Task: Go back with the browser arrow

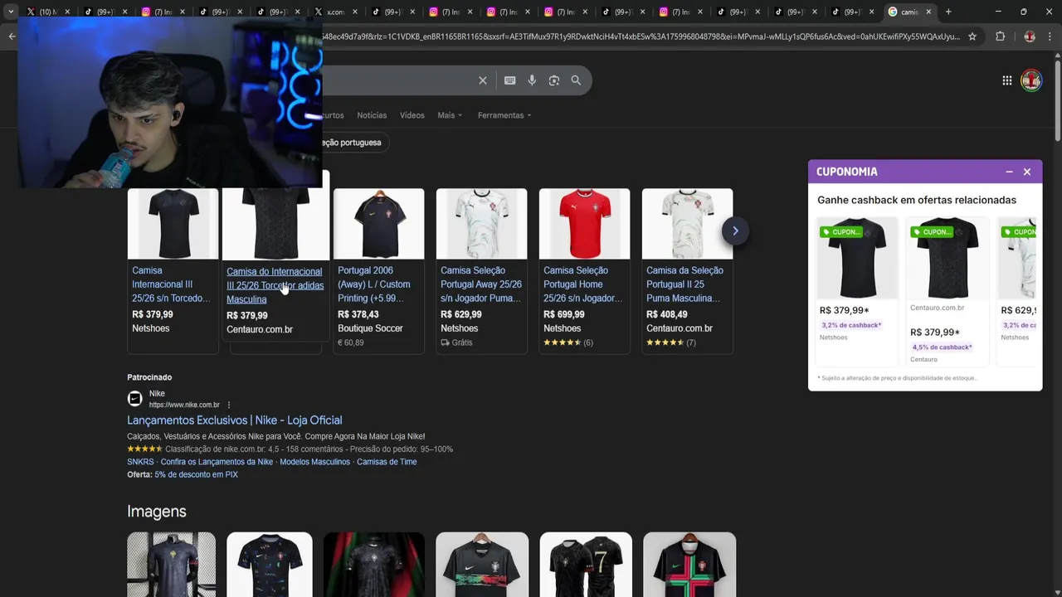Action: tap(12, 36)
